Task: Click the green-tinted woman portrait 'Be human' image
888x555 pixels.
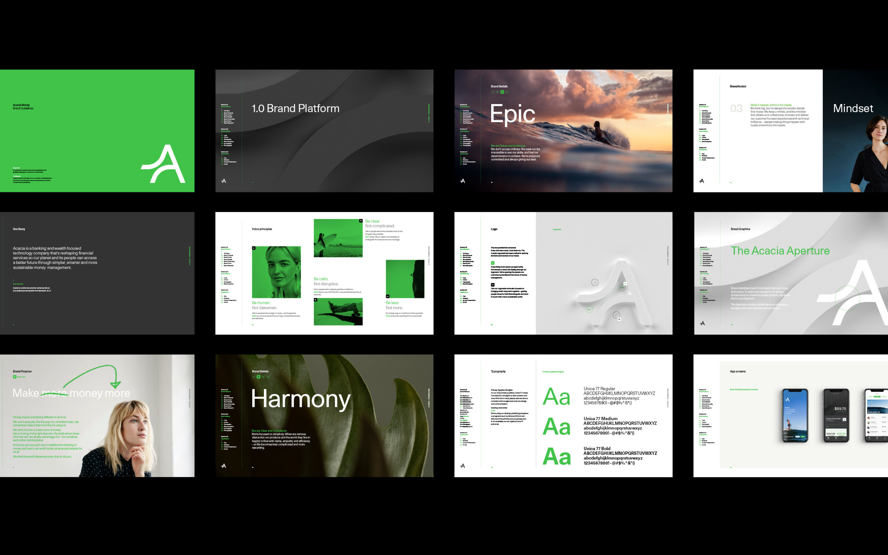Action: (x=276, y=272)
